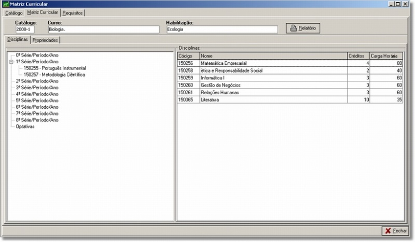Select the Propriedades sub-tab
Image resolution: width=415 pixels, height=242 pixels.
46,40
